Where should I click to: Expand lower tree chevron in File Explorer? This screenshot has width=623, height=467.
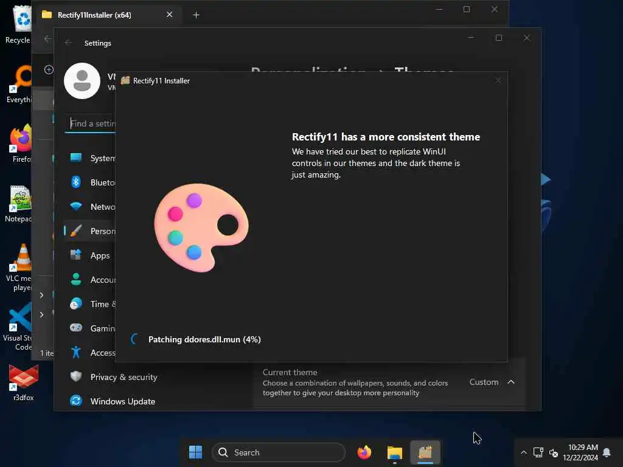click(x=41, y=314)
